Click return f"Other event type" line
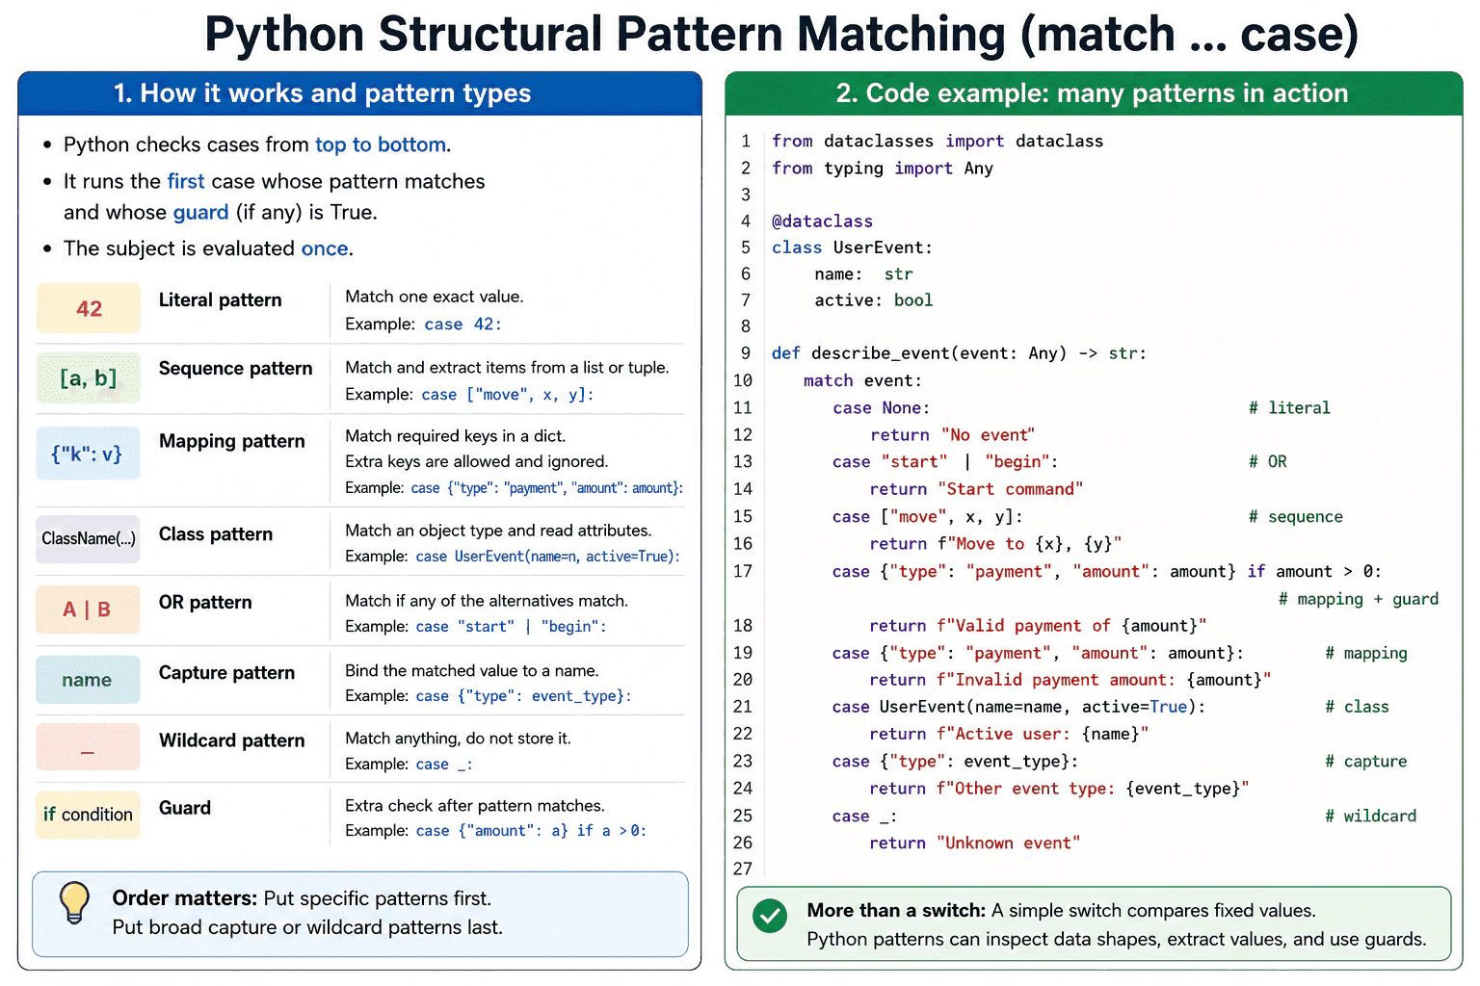This screenshot has width=1480, height=986. pyautogui.click(x=1059, y=789)
